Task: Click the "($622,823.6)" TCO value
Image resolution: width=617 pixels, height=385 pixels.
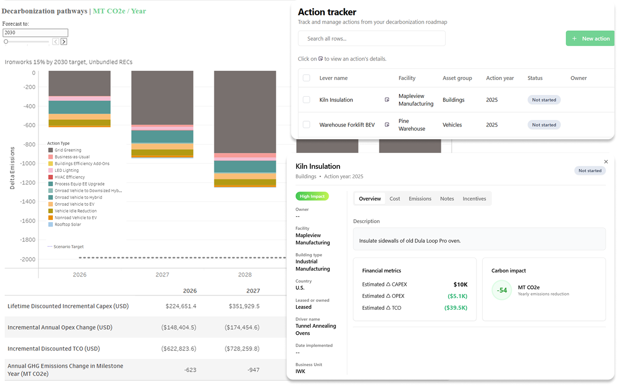Action: click(x=179, y=348)
